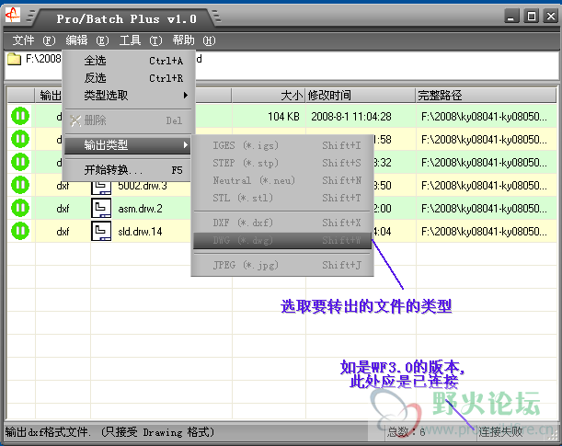Click dxf output cell in asm.drw.2 row
This screenshot has height=446, width=562.
(63, 209)
